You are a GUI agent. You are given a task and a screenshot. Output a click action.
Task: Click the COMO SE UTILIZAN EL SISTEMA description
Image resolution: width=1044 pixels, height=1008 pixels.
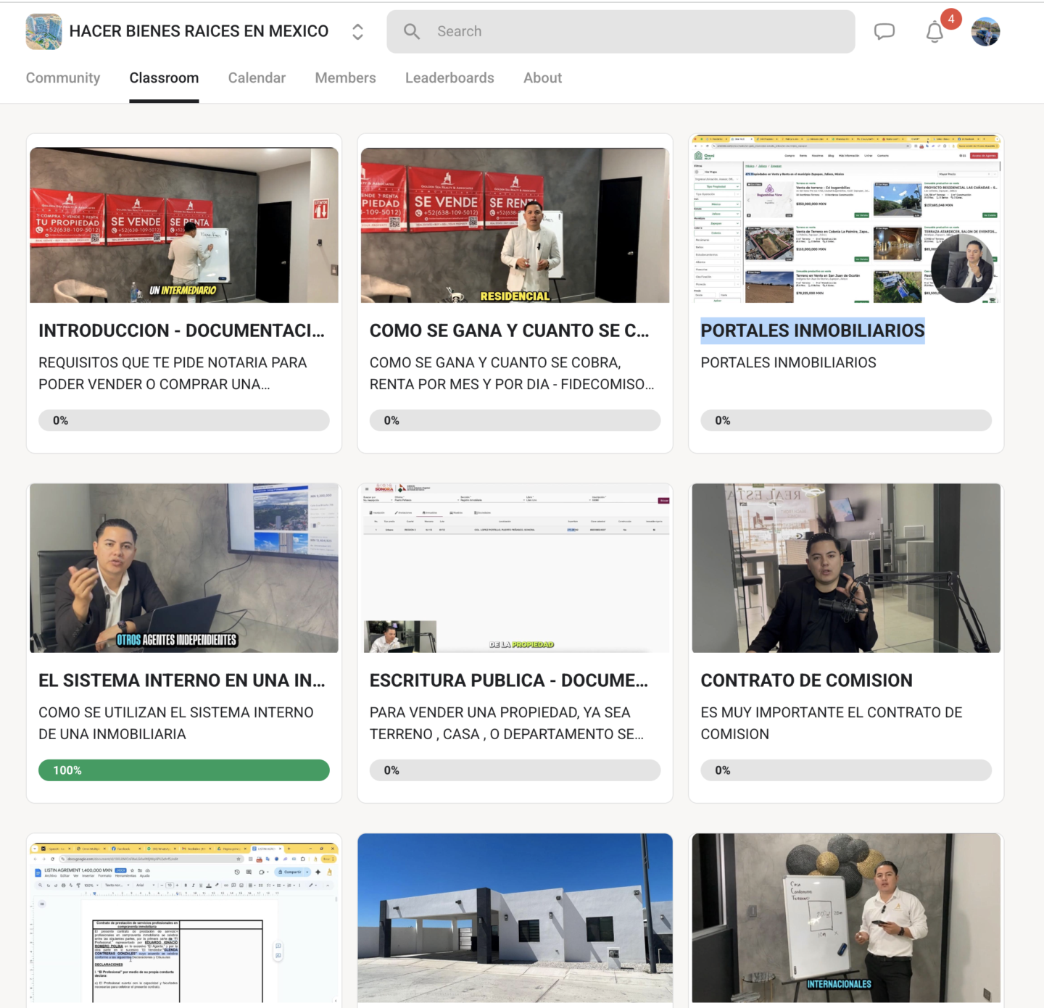click(176, 723)
